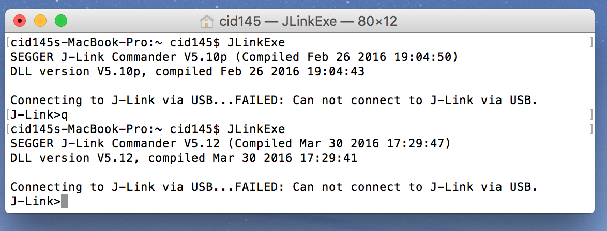Click the window title 'cid145 — JLinkExe — 80×12'
The width and height of the screenshot is (607, 231).
pyautogui.click(x=308, y=21)
